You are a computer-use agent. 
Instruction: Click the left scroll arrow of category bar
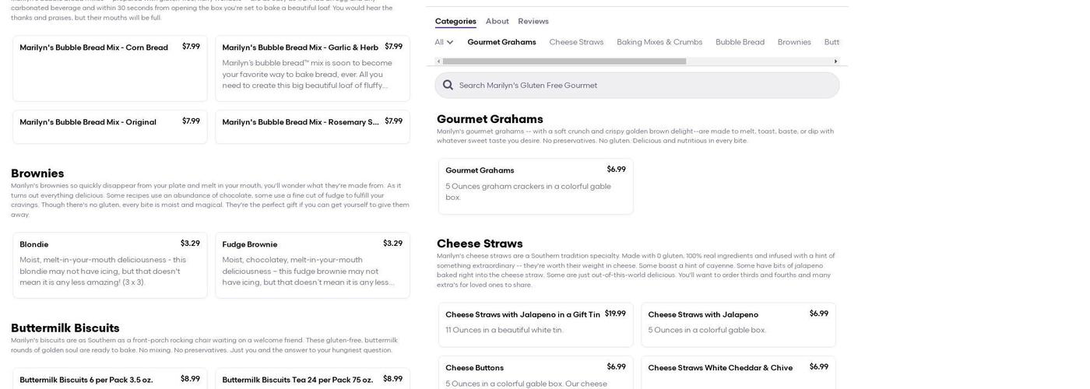click(x=438, y=61)
